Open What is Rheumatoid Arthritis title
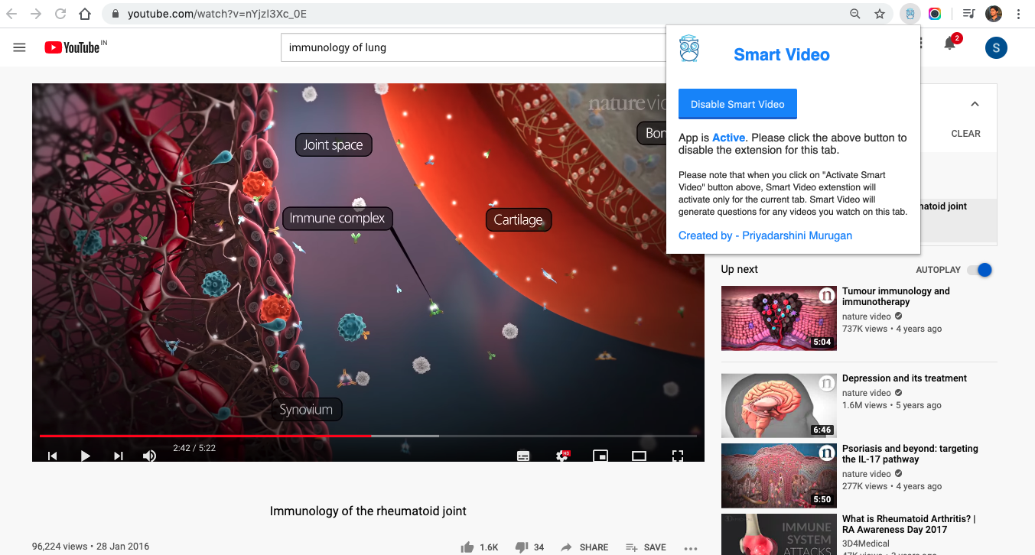This screenshot has height=555, width=1035. click(x=909, y=524)
